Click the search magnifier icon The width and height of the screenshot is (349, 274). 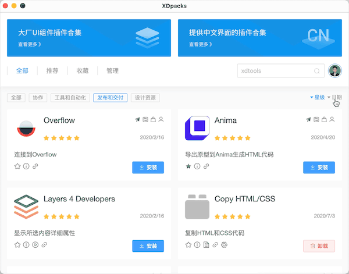tap(317, 71)
